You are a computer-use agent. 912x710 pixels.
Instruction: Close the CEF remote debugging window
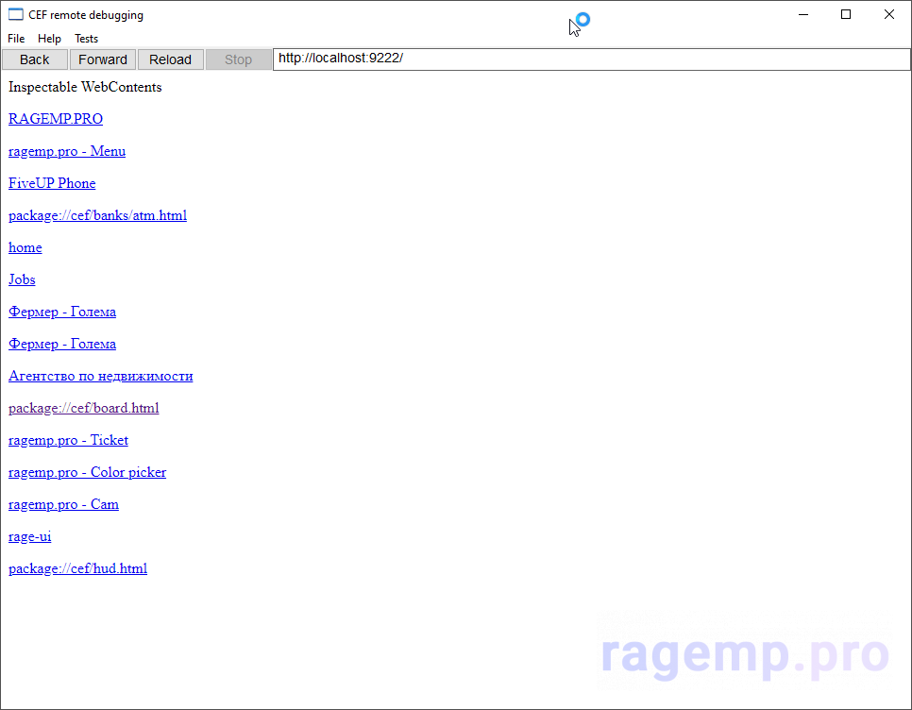click(x=889, y=14)
